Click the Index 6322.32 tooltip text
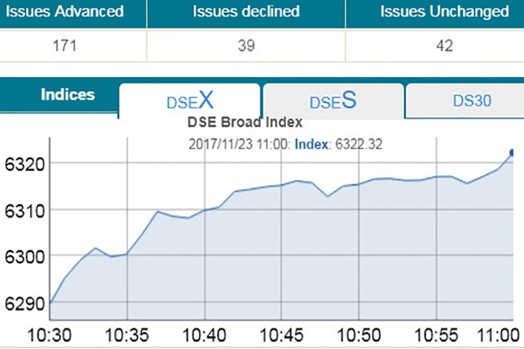 [x=338, y=144]
